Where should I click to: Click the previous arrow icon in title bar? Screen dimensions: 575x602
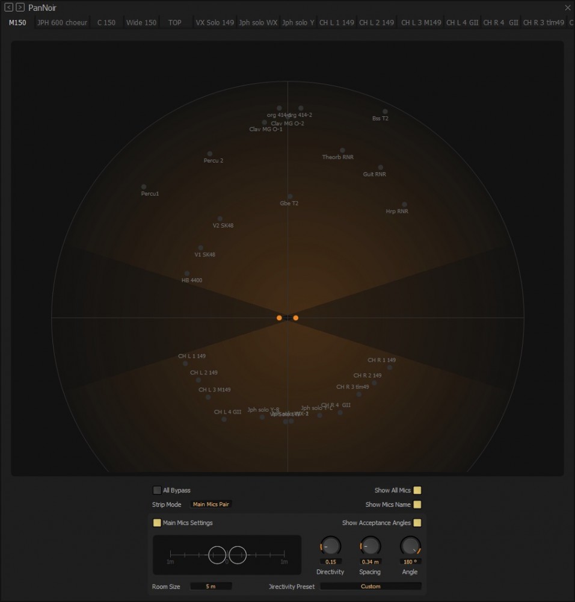point(9,7)
